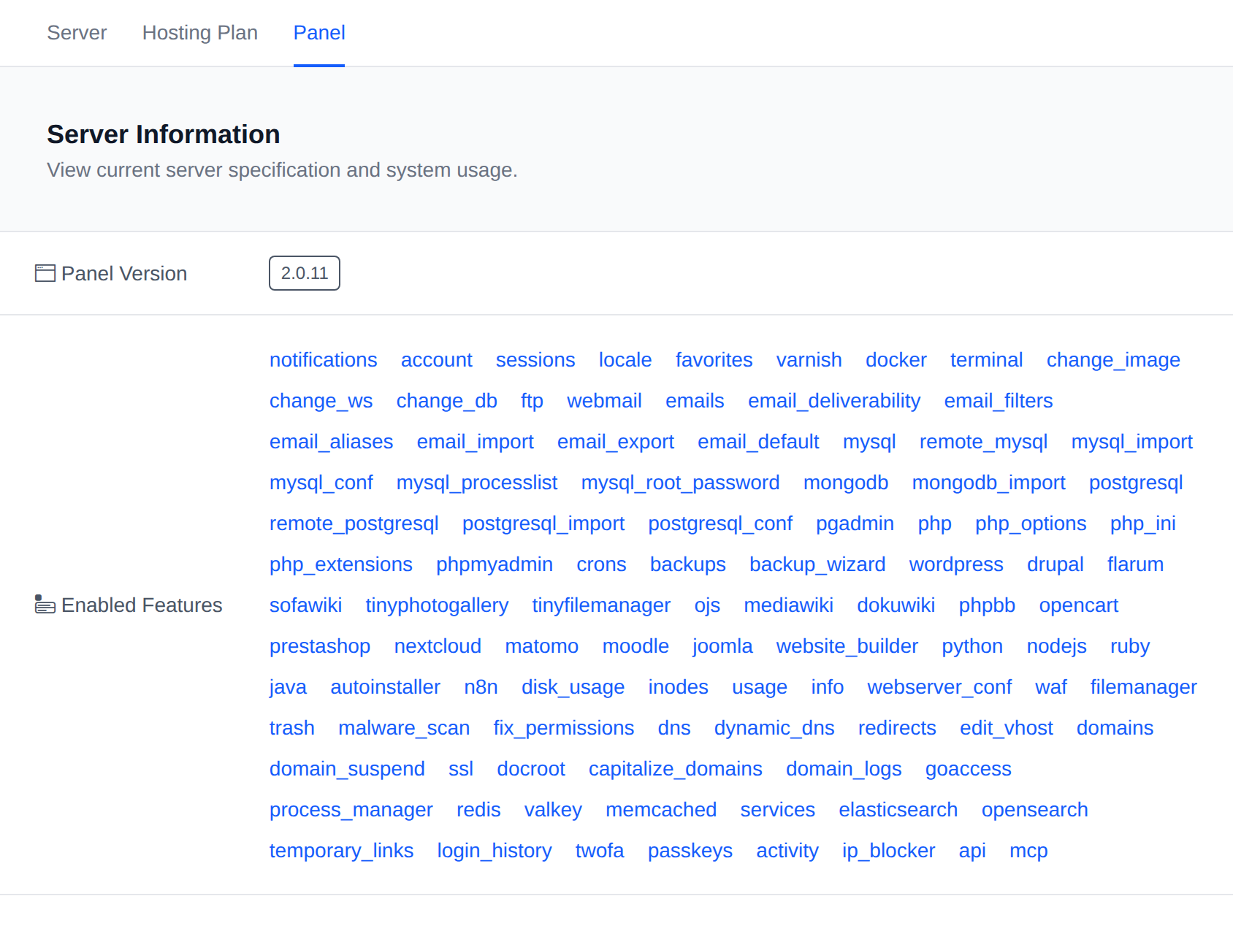
Task: Click the email_deliverability link
Action: 834,401
